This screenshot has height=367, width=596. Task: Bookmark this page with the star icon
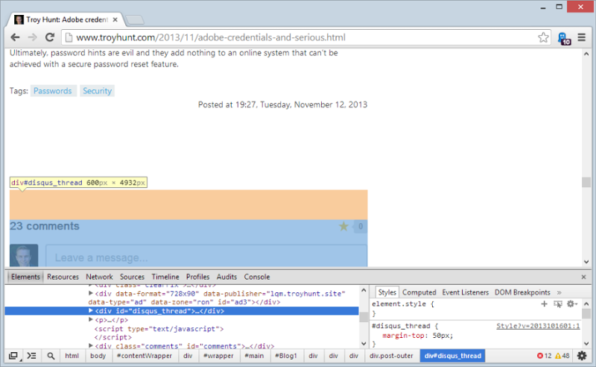(x=543, y=37)
